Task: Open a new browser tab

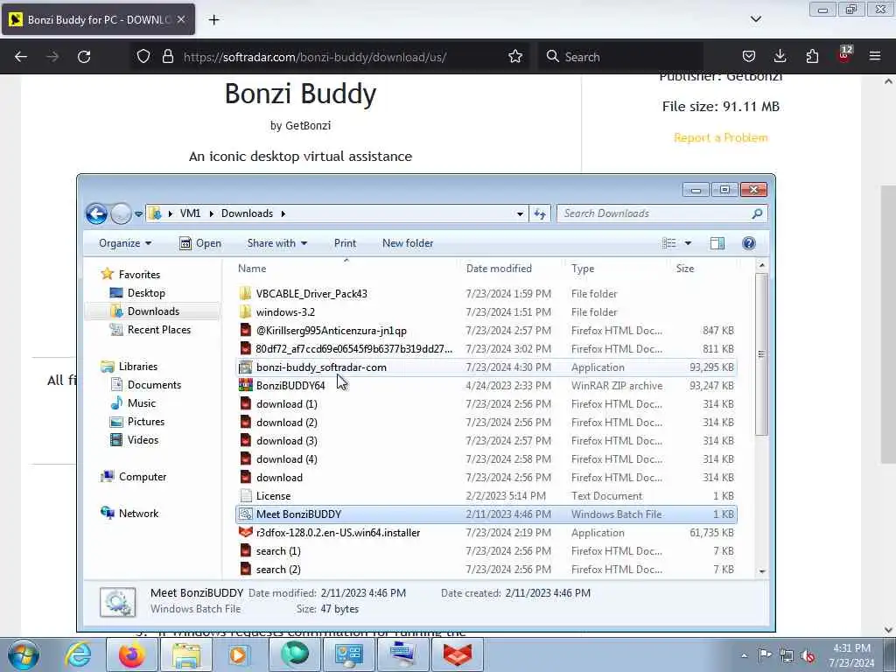Action: tap(213, 20)
